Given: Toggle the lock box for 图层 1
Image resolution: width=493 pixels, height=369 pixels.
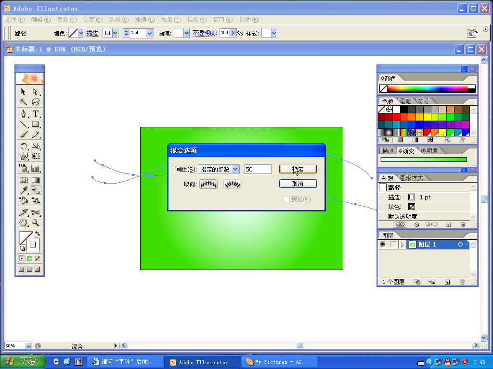Looking at the screenshot, I should [393, 245].
